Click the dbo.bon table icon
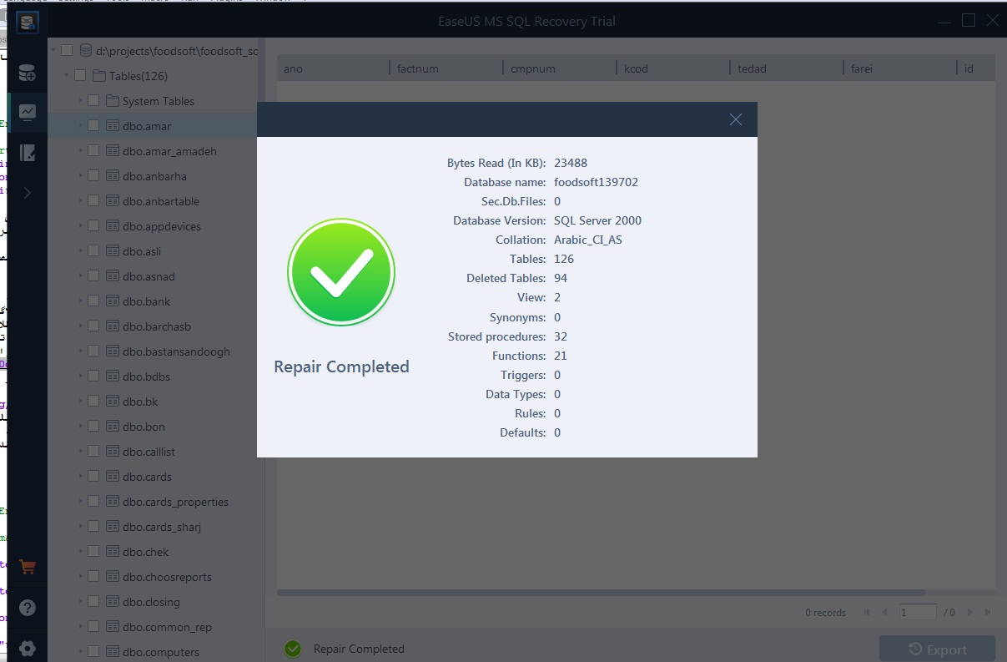This screenshot has height=662, width=1007. (113, 427)
